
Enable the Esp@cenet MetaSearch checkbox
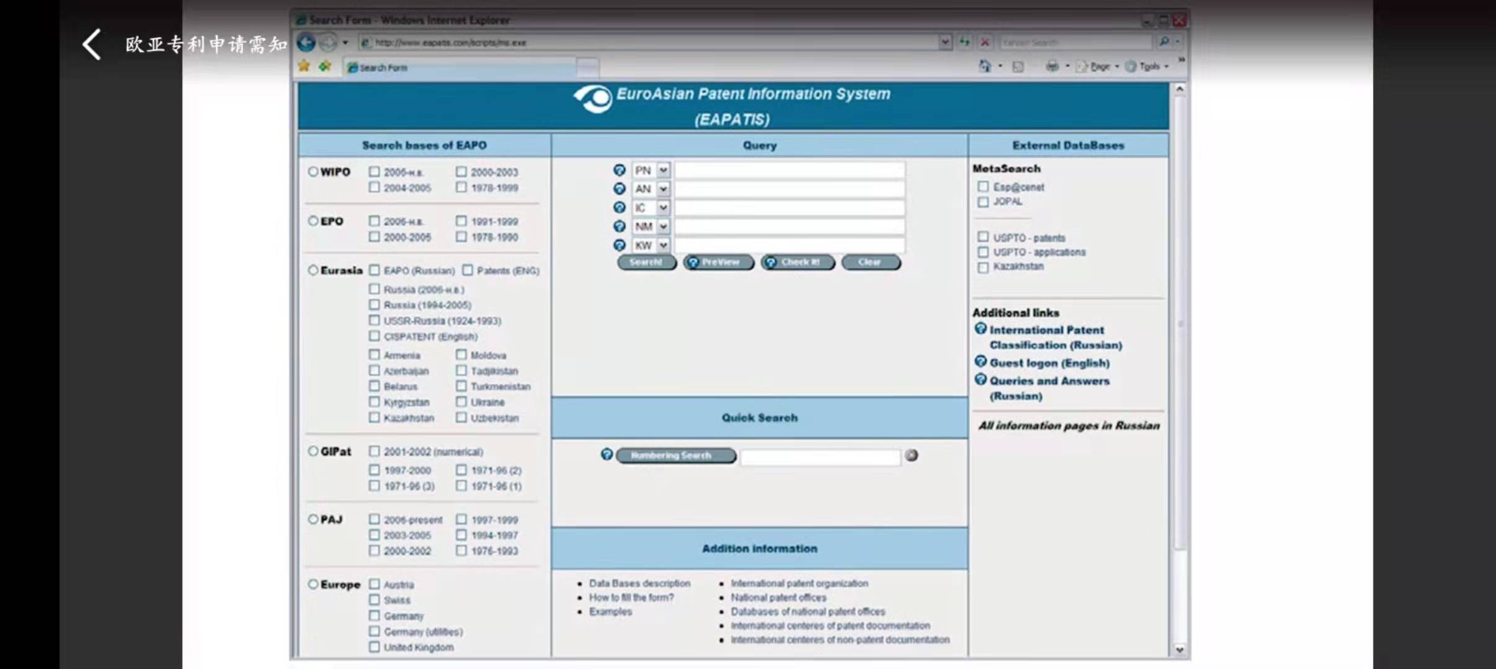point(983,186)
